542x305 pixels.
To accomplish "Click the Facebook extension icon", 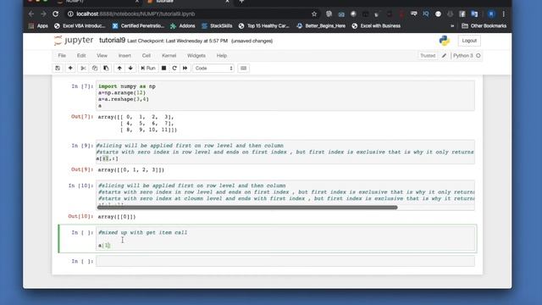I will coord(462,14).
